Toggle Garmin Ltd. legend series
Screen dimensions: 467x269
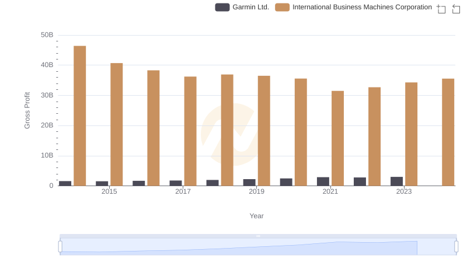click(242, 7)
